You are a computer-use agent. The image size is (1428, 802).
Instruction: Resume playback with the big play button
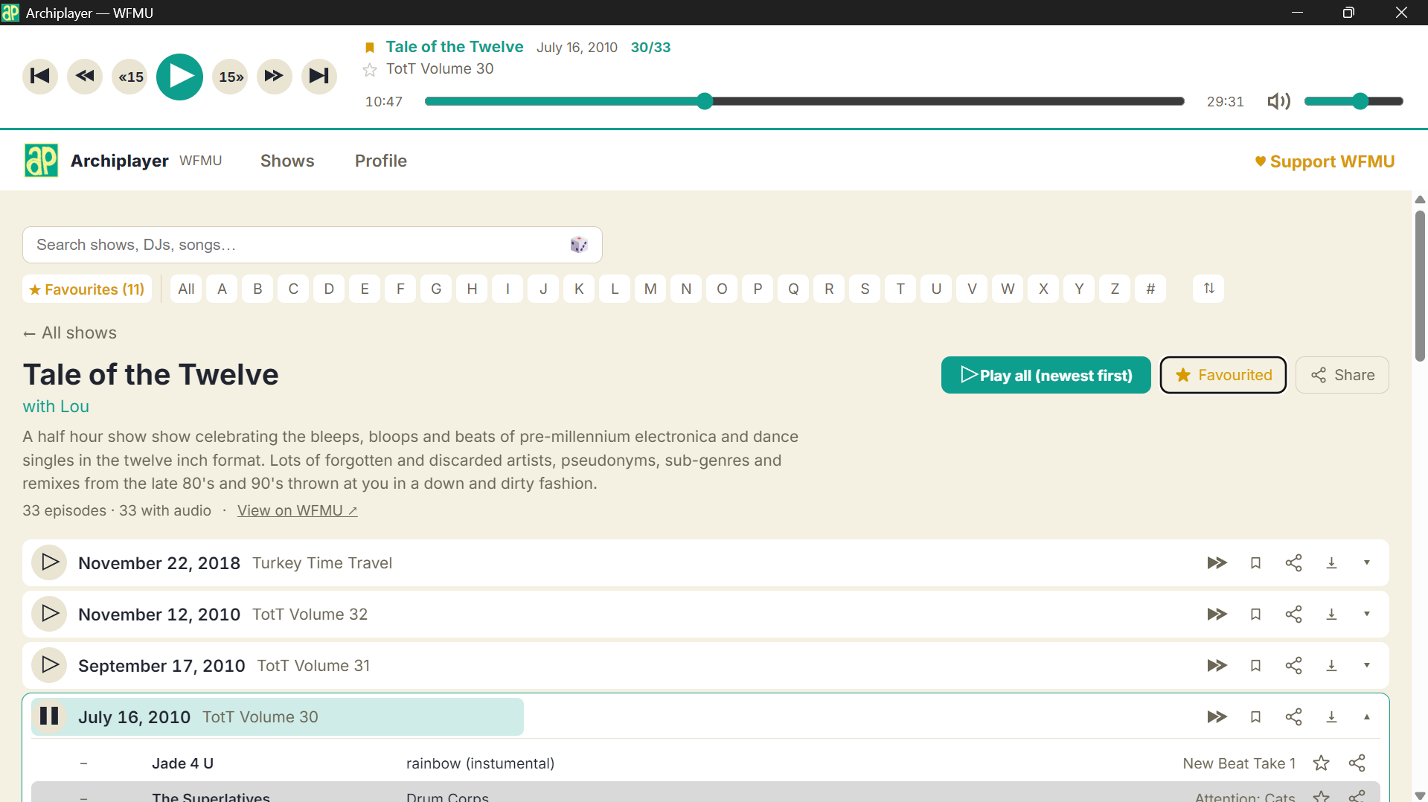click(x=179, y=77)
